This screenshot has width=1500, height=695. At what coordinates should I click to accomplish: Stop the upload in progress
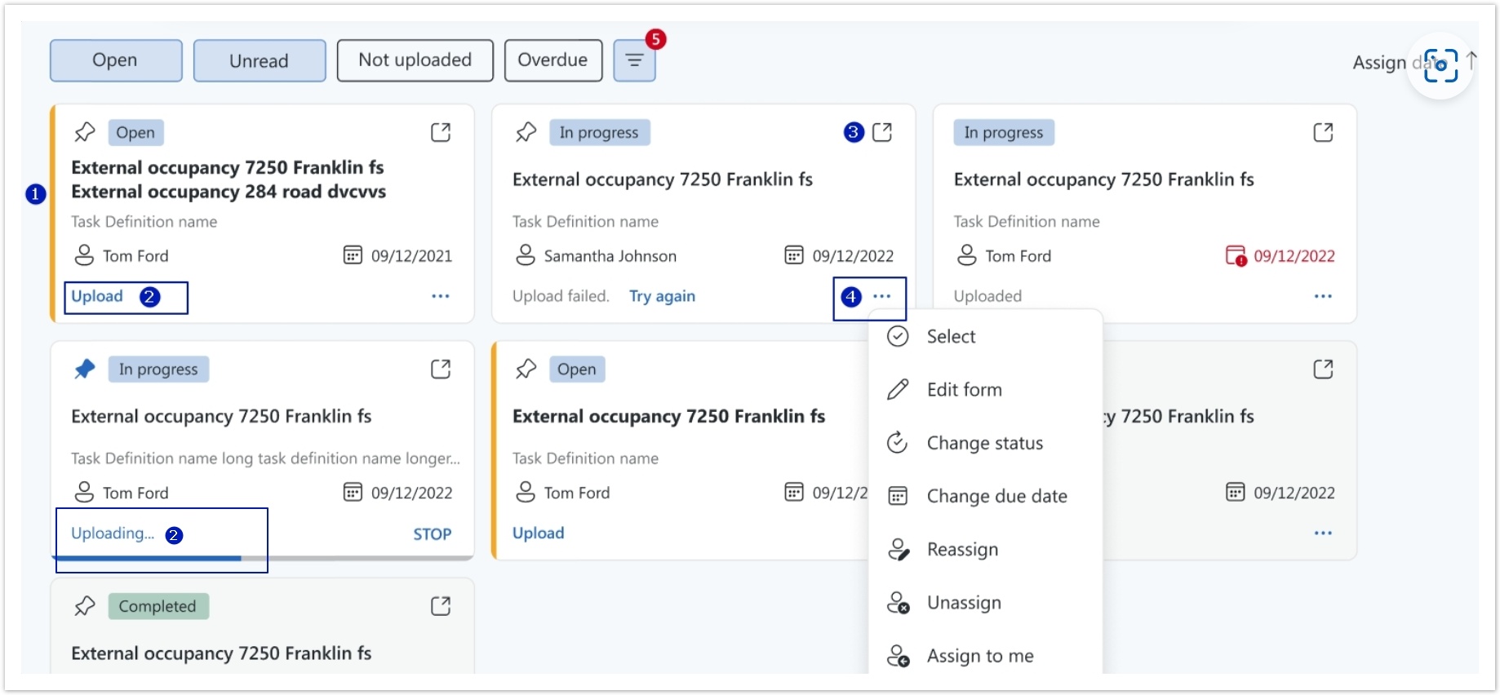point(432,534)
